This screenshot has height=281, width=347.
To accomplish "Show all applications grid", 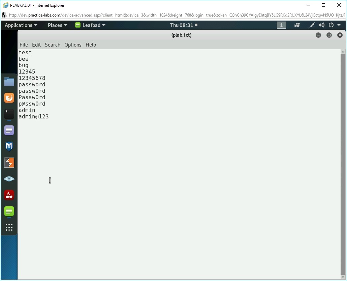I will pyautogui.click(x=9, y=227).
